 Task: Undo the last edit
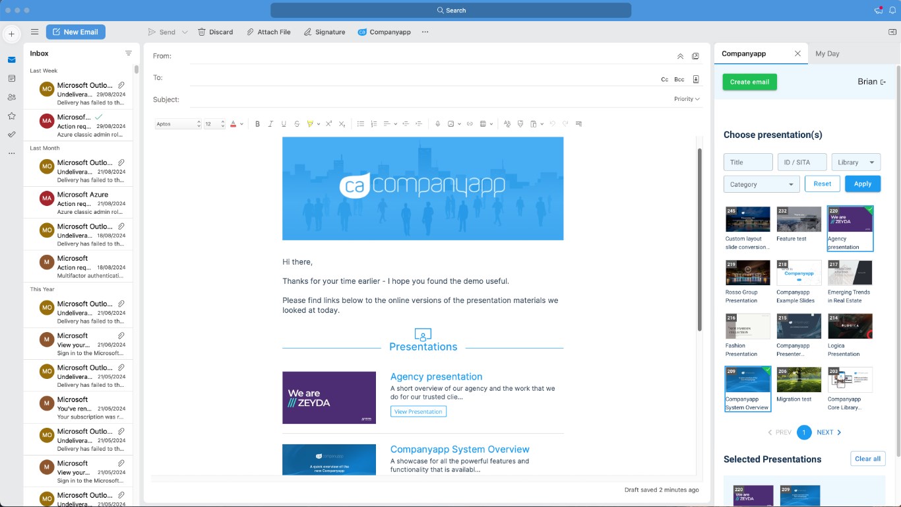tap(552, 124)
